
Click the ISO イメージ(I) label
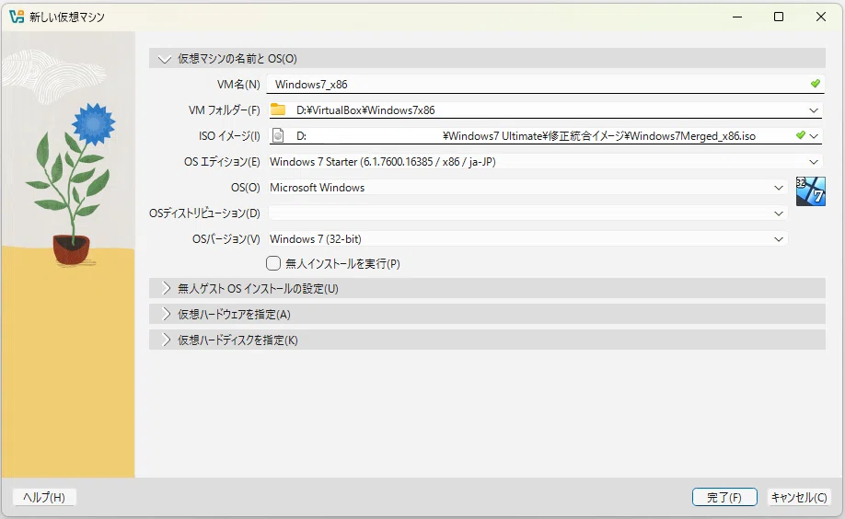point(229,136)
